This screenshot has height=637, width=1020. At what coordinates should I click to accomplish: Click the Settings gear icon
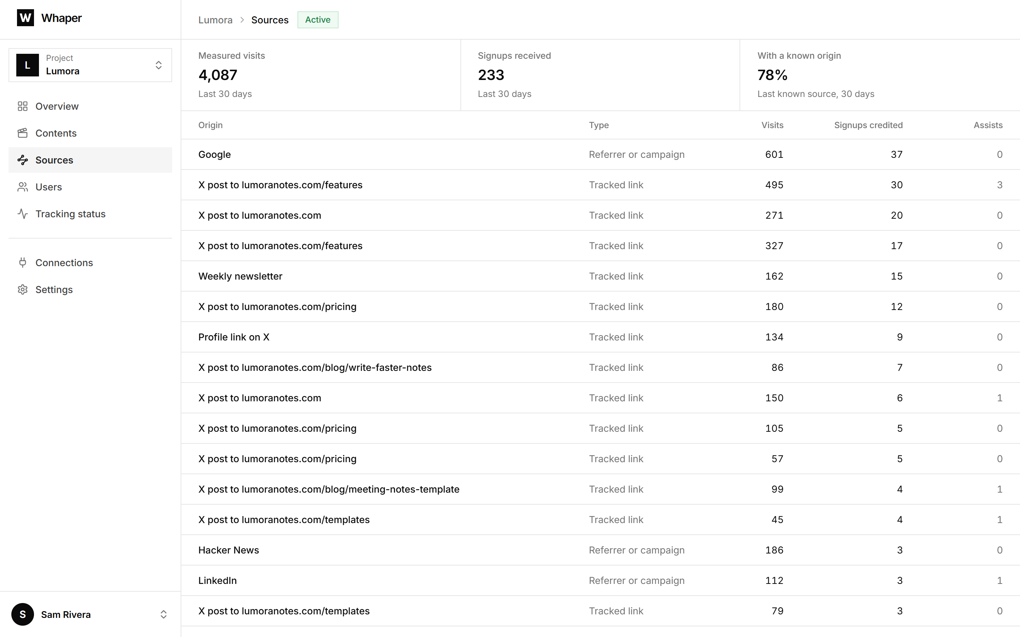point(23,289)
